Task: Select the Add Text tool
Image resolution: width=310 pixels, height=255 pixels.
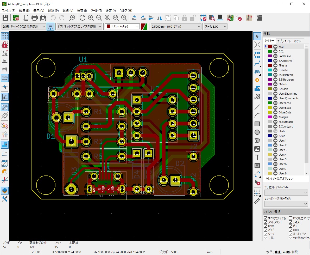Action: [257, 157]
